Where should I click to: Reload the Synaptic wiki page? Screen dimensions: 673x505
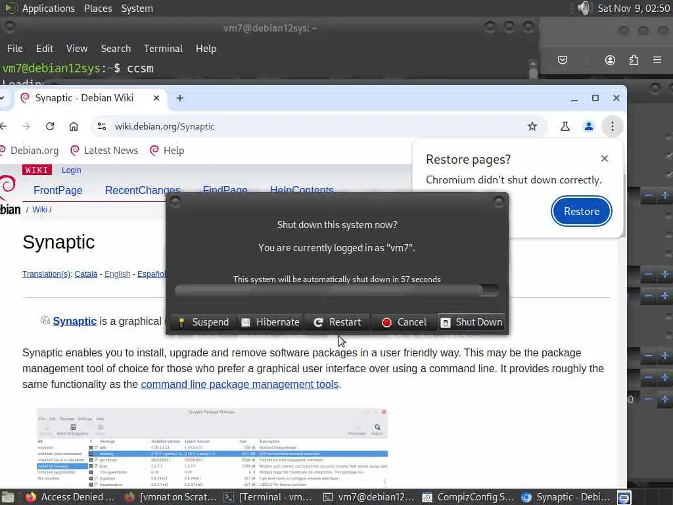tap(50, 126)
